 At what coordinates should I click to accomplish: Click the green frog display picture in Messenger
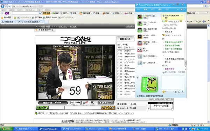click(x=149, y=84)
